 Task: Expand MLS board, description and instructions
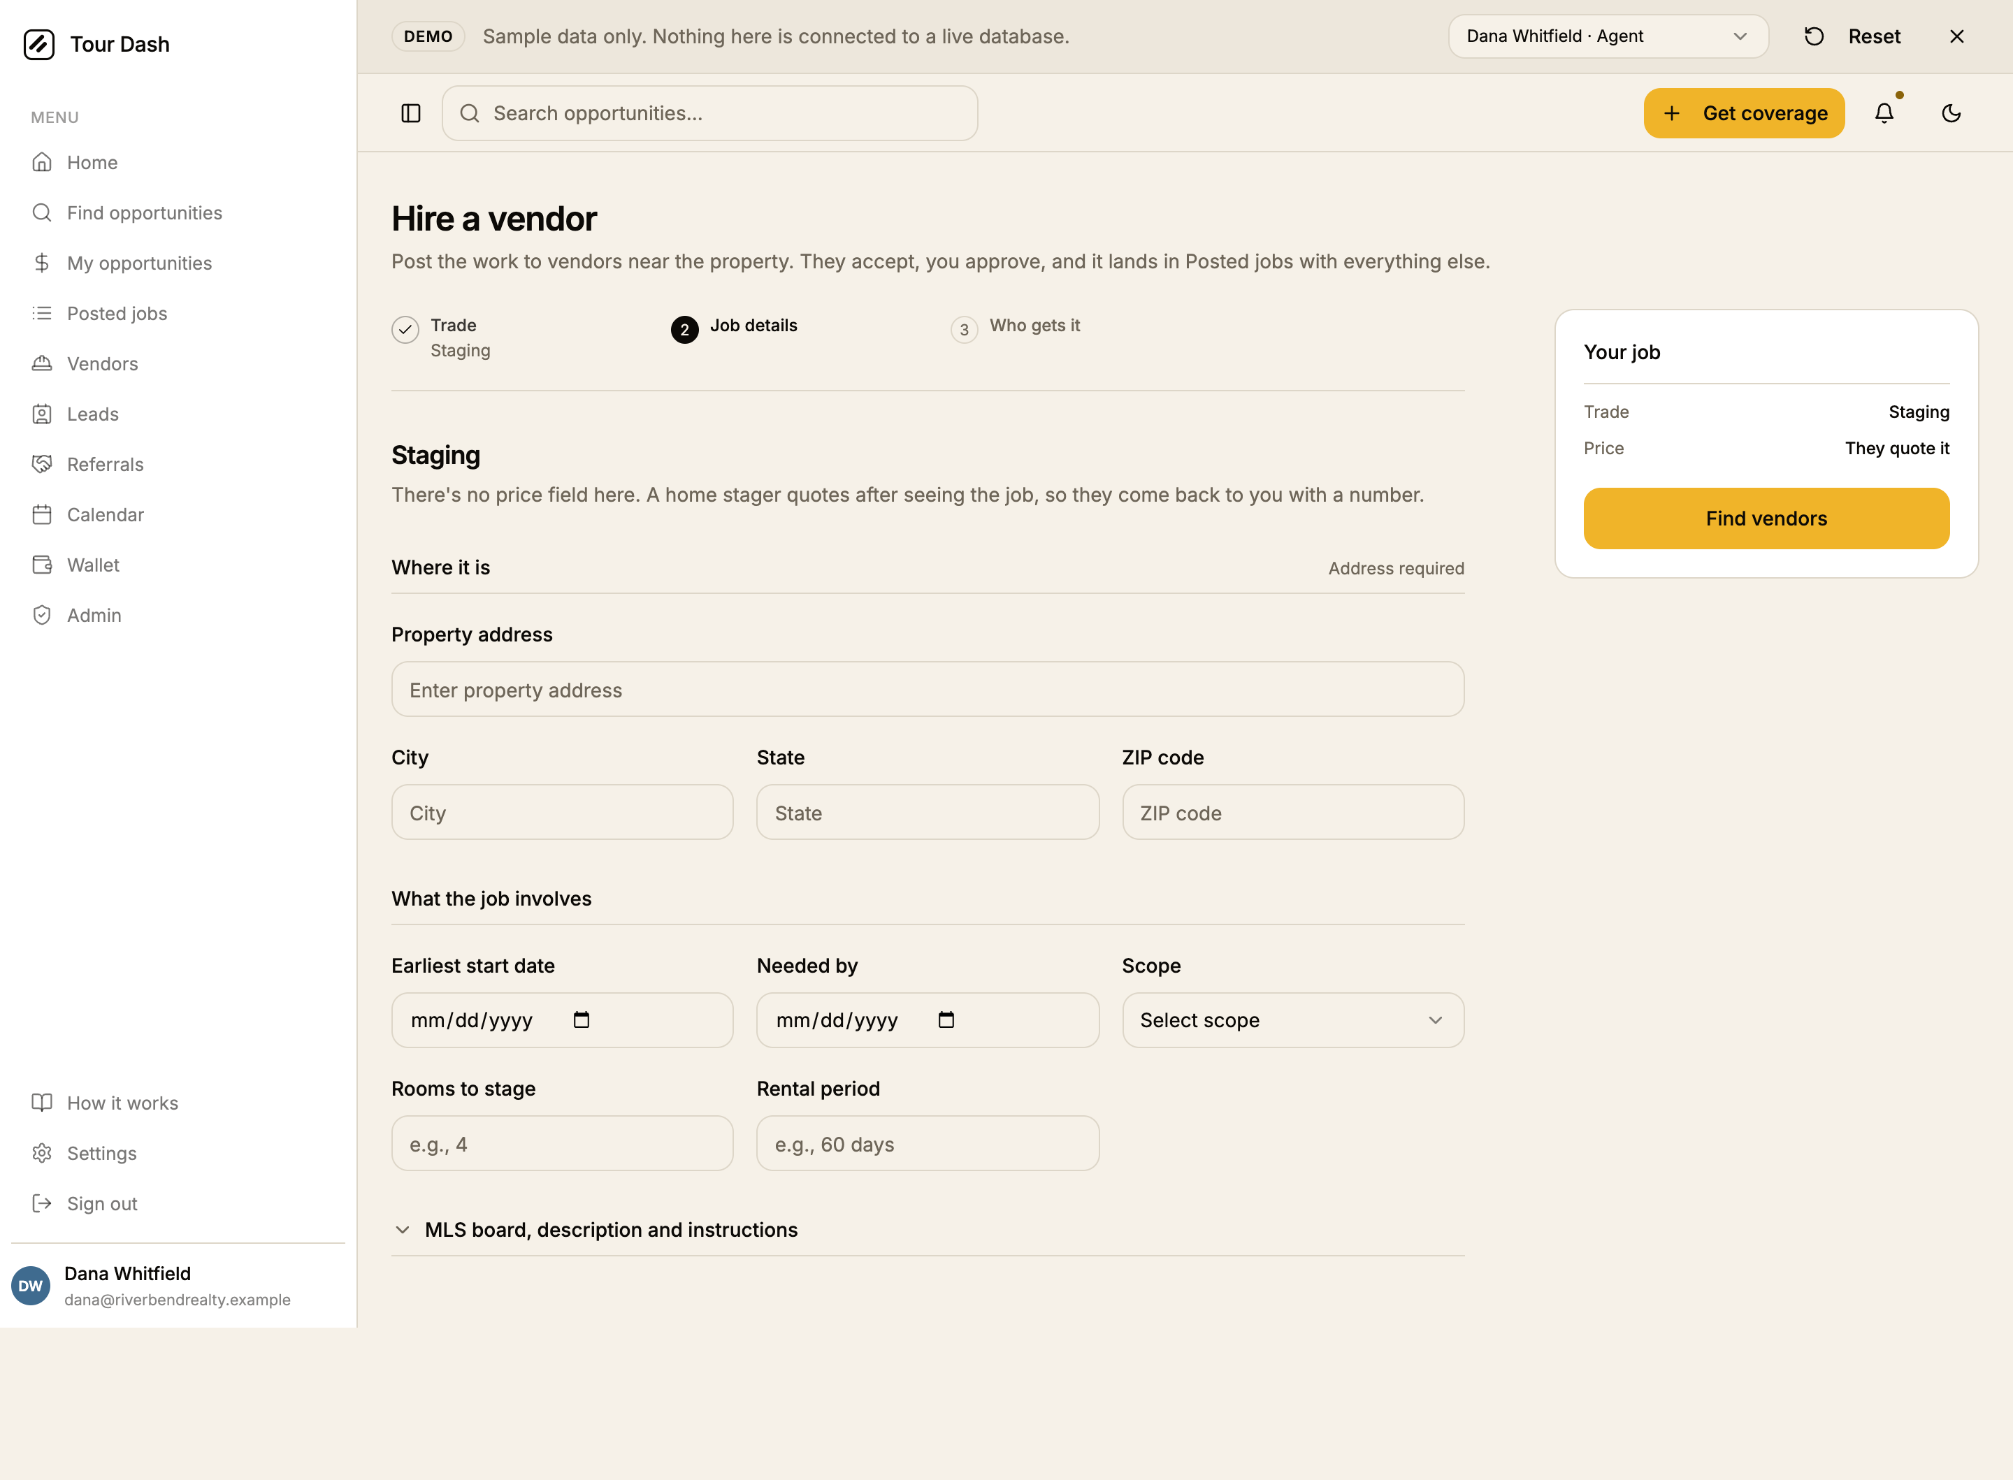click(928, 1229)
